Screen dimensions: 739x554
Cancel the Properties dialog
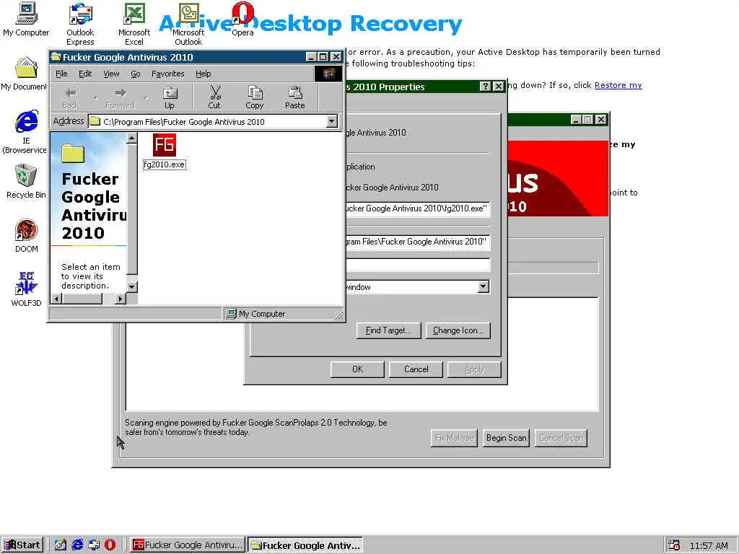416,369
